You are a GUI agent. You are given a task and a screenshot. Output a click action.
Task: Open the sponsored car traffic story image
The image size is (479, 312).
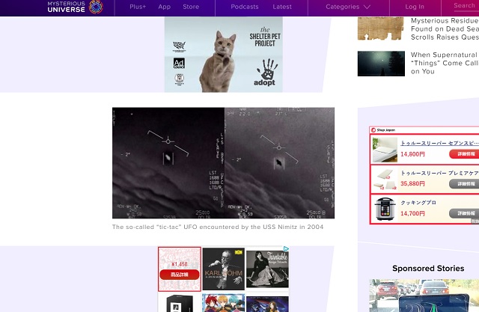tap(424, 296)
